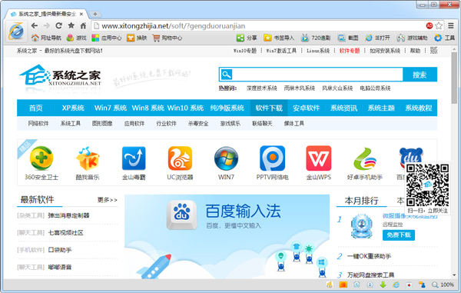Open the browser hamburger menu
Image resolution: width=461 pixels, height=293 pixels.
coord(451,26)
